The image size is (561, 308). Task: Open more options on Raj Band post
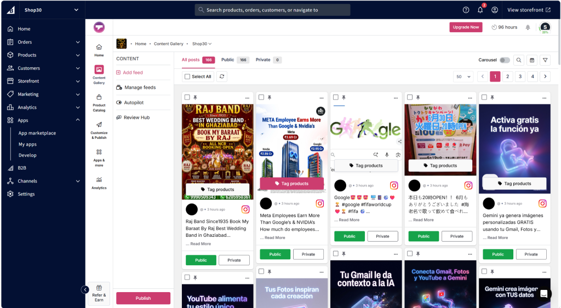(247, 98)
